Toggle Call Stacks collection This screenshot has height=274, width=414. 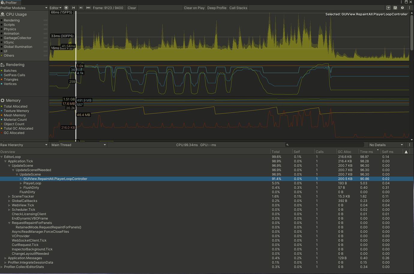(x=238, y=8)
